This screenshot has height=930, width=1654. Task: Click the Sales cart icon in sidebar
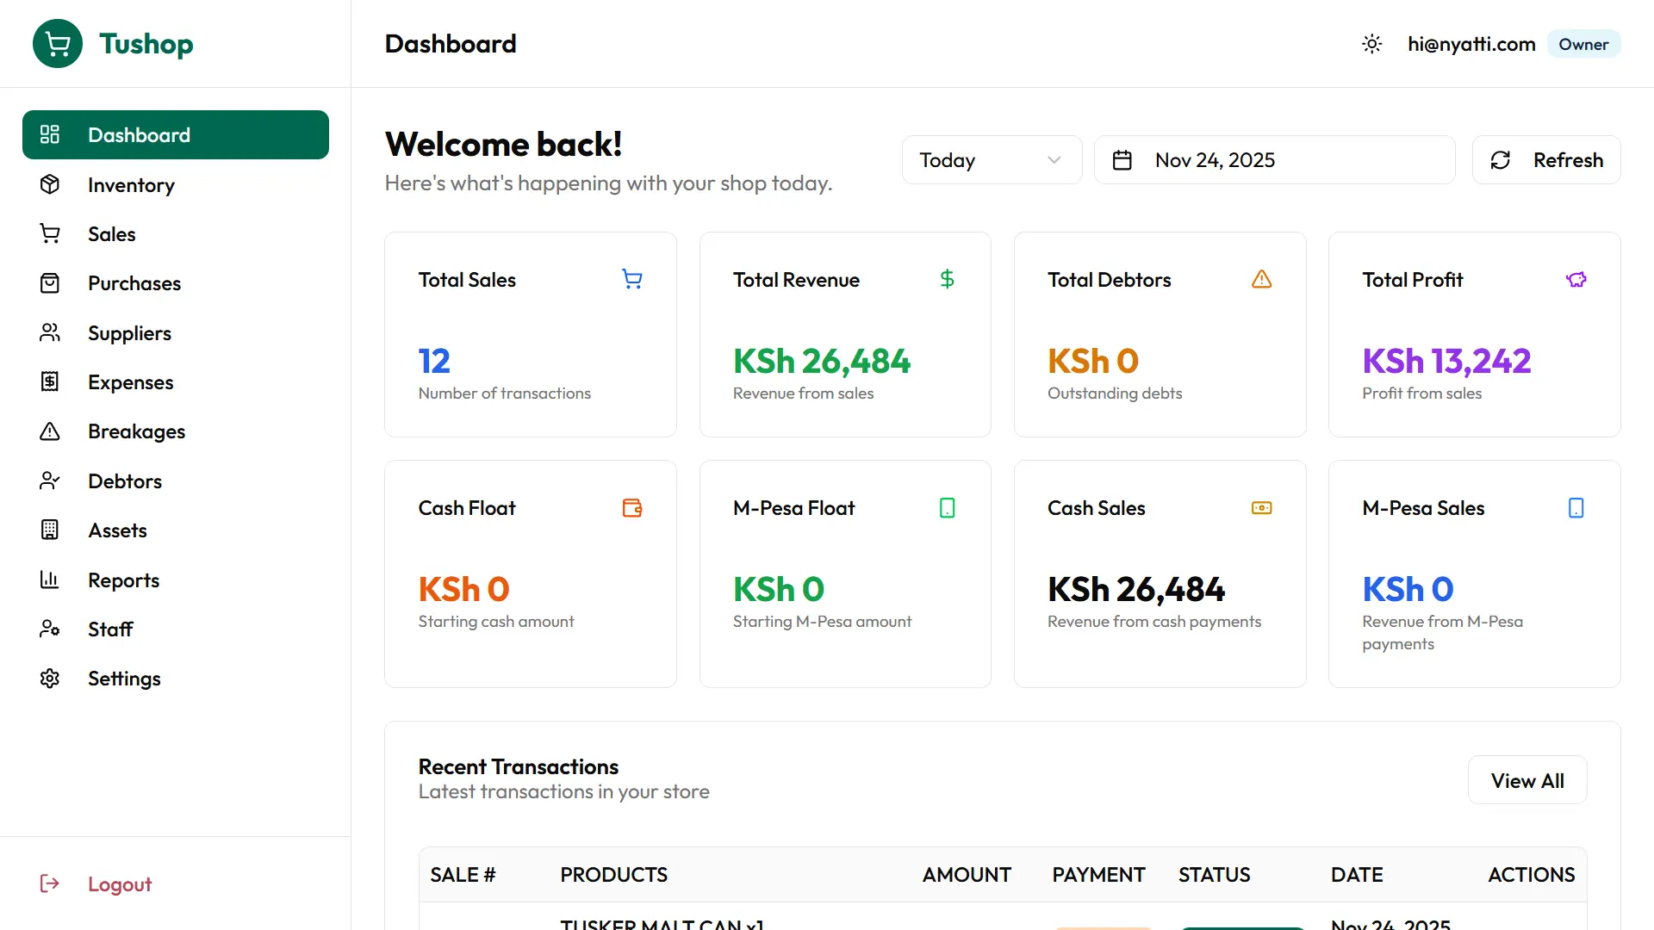tap(50, 234)
